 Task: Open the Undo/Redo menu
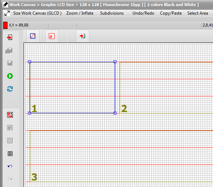tap(143, 13)
